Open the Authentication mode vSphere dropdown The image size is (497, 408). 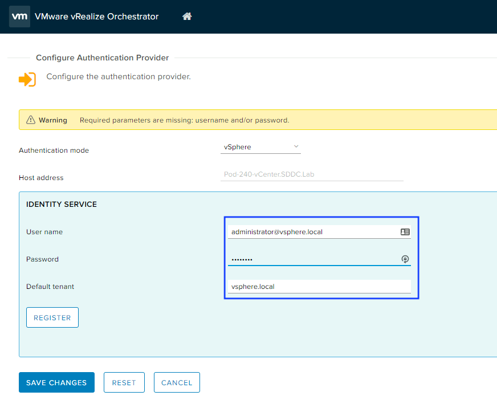[260, 147]
